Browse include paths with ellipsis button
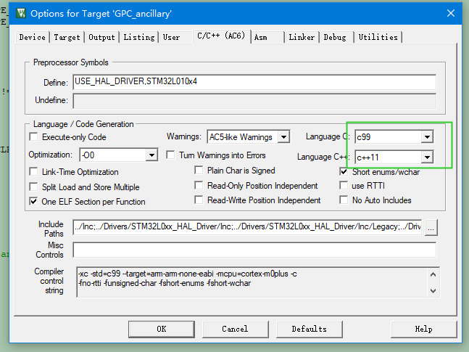 [x=431, y=228]
